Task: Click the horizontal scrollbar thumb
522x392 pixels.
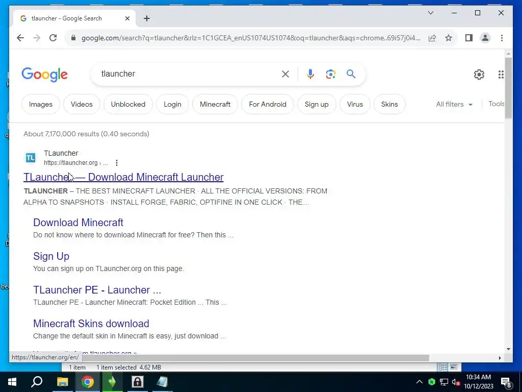Action: [x=256, y=358]
